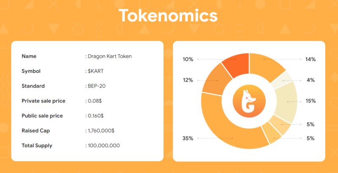Click the Raised Cap amount 1,760,000$
This screenshot has height=173, width=338.
coord(101,131)
